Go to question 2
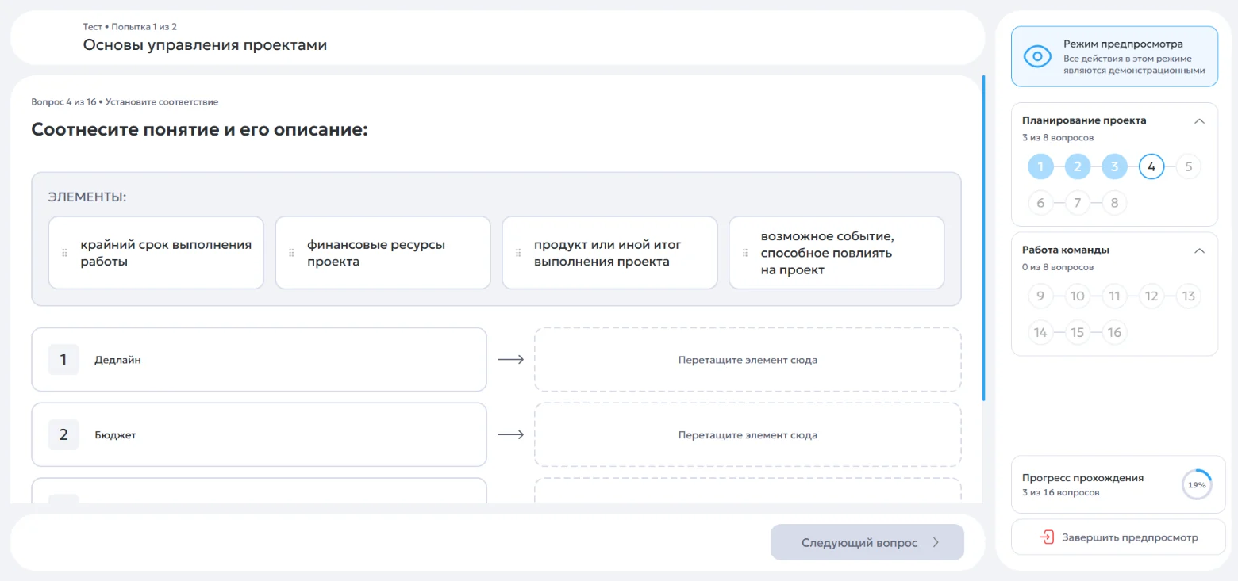 coord(1078,167)
